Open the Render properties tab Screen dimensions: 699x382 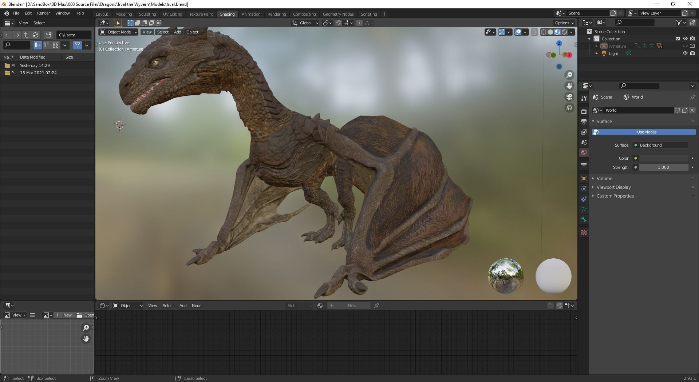click(584, 111)
